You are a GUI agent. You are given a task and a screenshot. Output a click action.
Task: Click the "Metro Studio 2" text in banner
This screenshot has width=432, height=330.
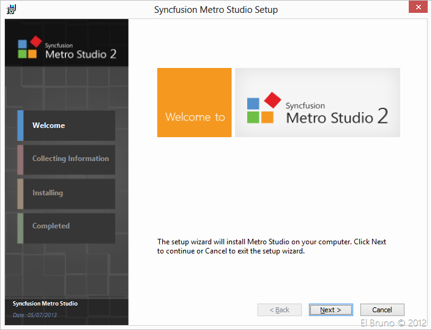pos(337,116)
